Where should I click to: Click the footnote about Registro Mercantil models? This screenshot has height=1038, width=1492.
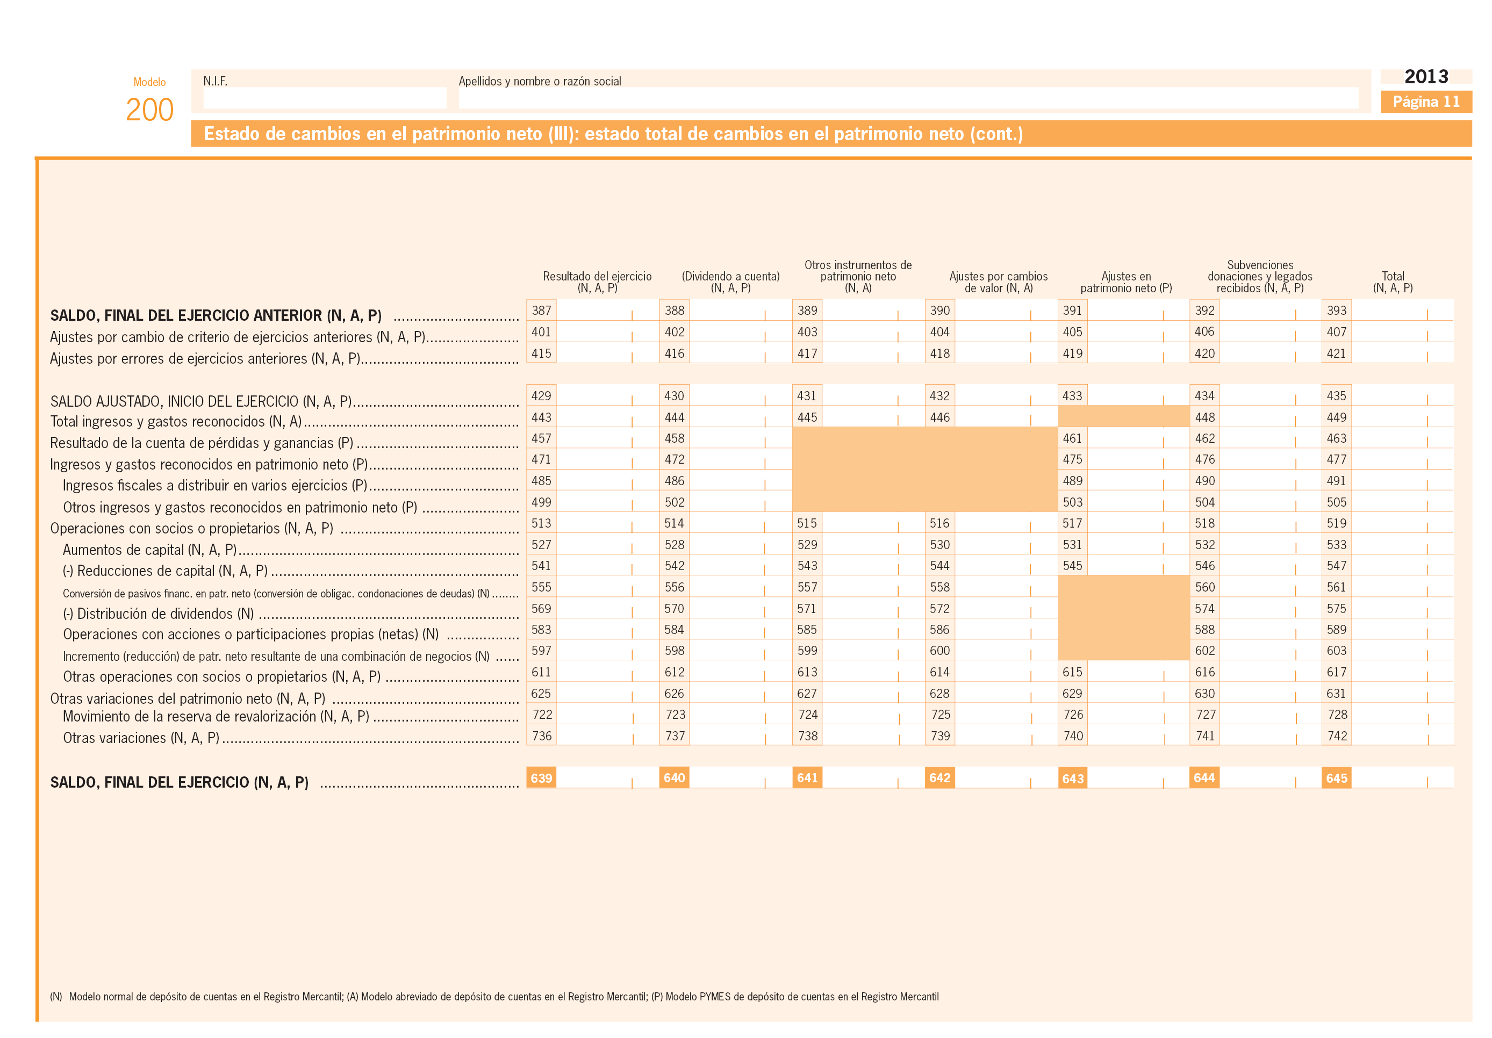494,997
